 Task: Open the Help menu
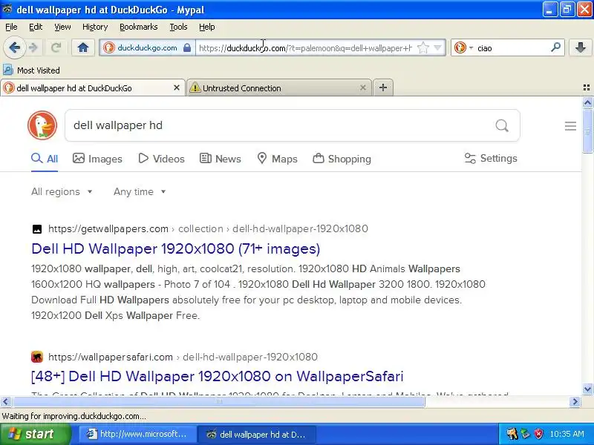pyautogui.click(x=207, y=27)
